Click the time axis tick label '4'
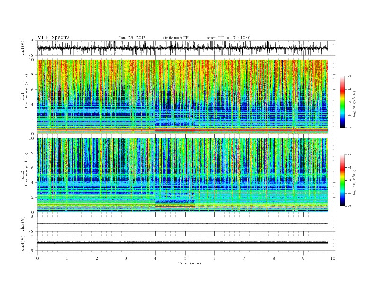This screenshot has height=290, width=375. point(156,258)
